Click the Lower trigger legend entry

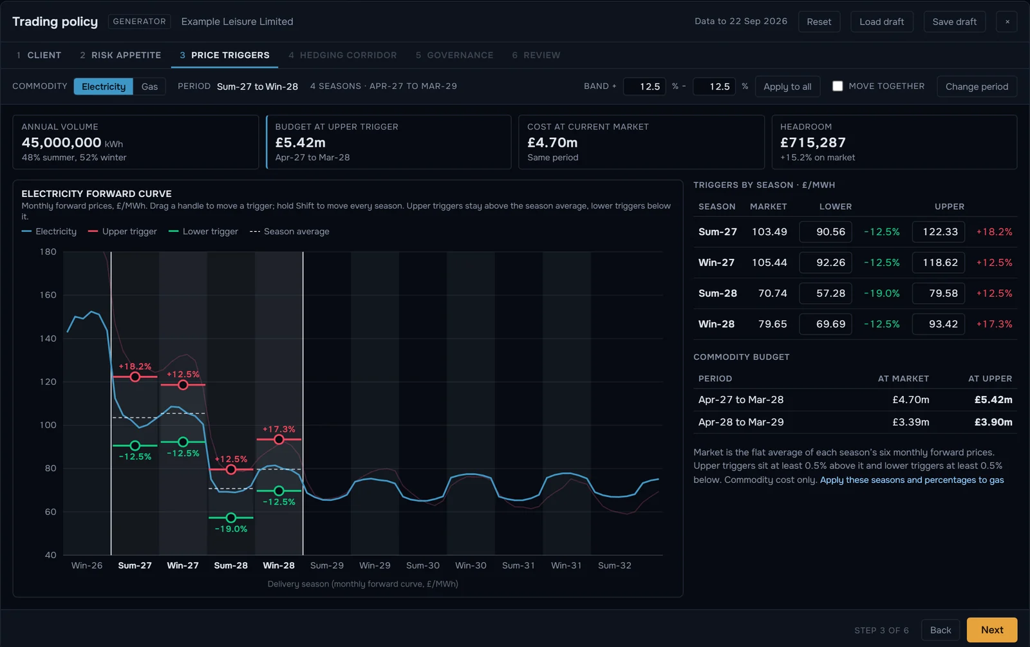(x=203, y=231)
